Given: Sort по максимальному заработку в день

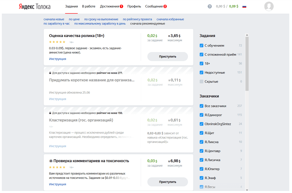Looking at the screenshot, I should tap(100, 24).
